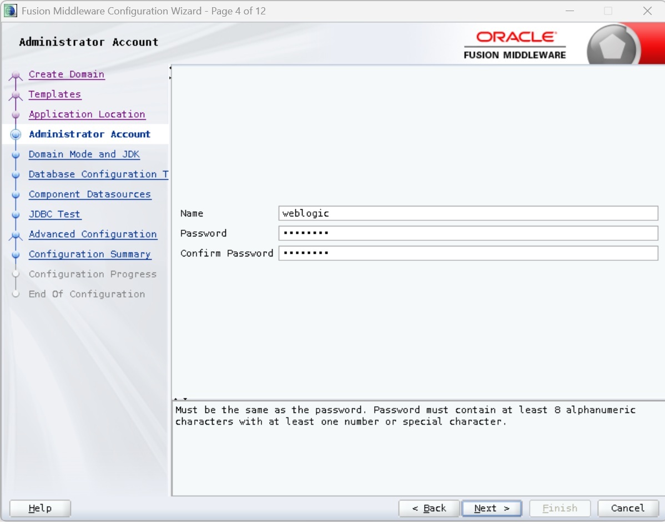Collapse the navigation pane using splitter arrow
Screen dimensions: 665x525
click(170, 68)
